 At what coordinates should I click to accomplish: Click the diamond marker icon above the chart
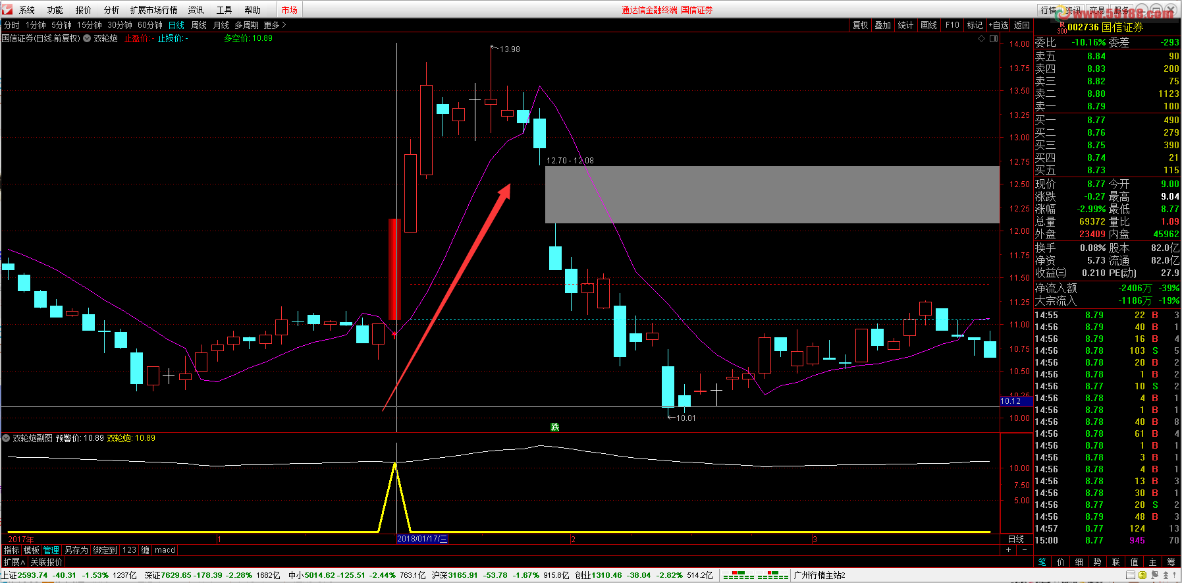pyautogui.click(x=981, y=39)
